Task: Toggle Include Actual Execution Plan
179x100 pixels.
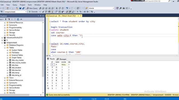Action: coord(56,12)
